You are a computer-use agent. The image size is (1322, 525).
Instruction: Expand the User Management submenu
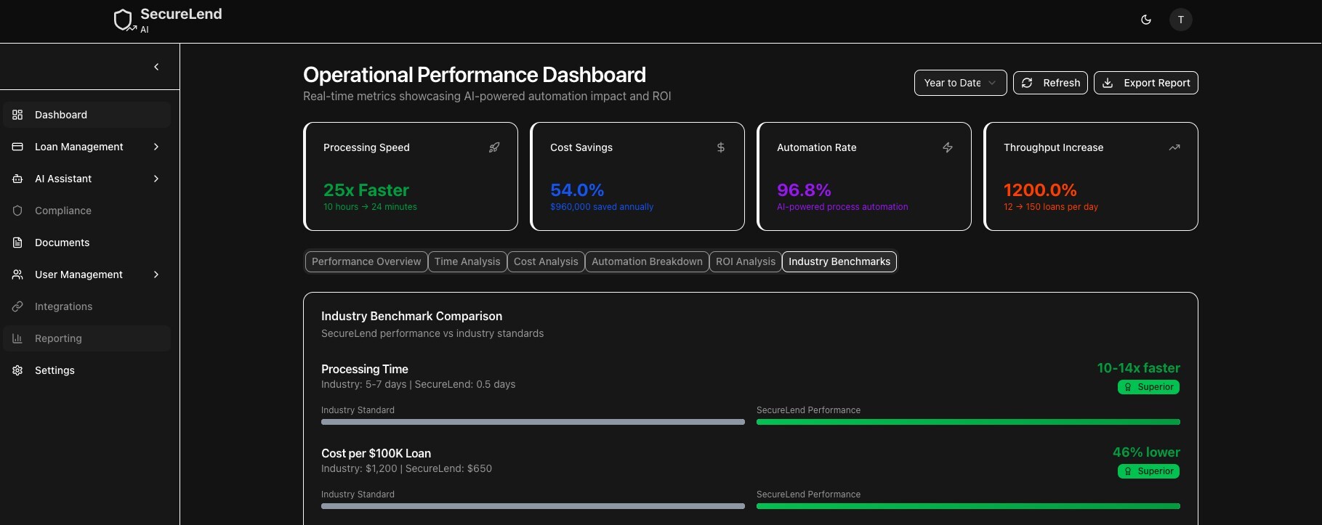156,274
